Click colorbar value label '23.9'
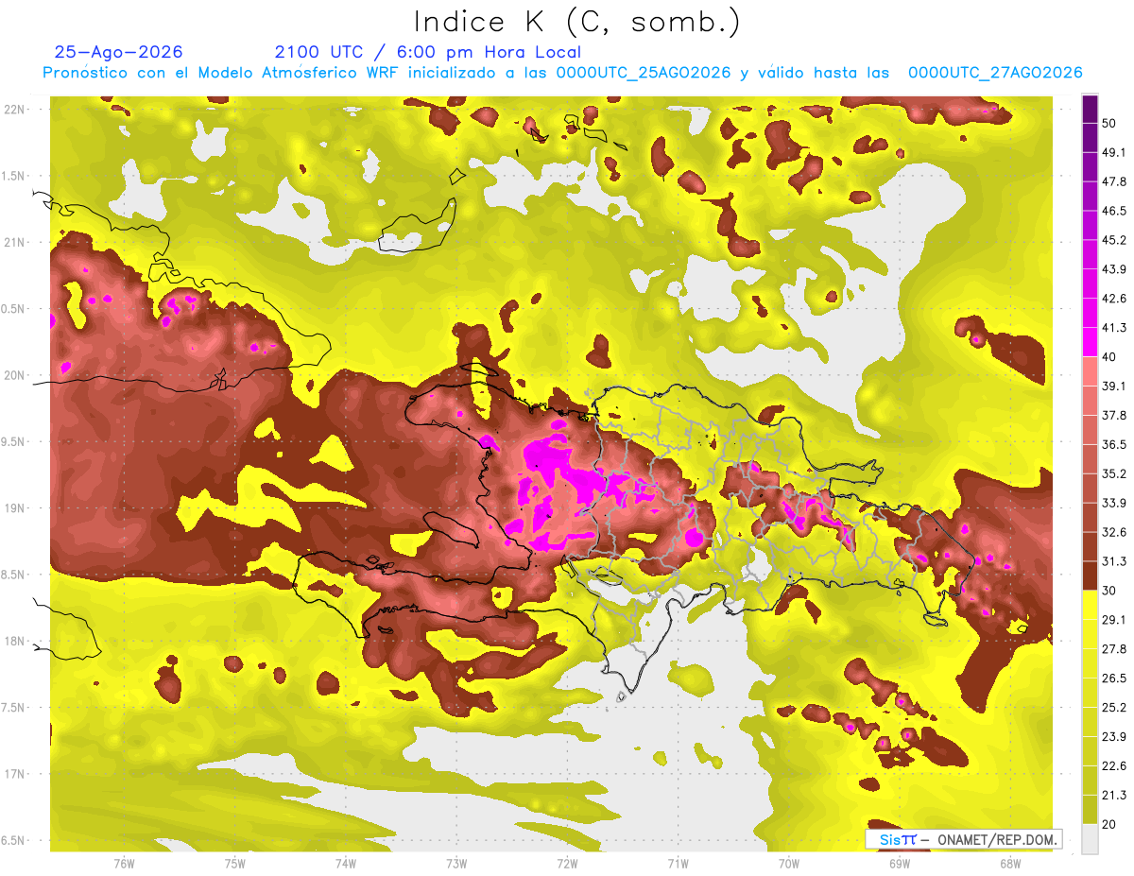This screenshot has height=876, width=1134. [1113, 737]
